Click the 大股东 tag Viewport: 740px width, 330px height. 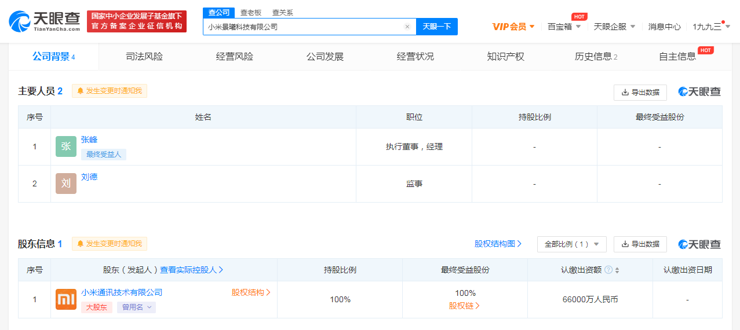coord(97,307)
